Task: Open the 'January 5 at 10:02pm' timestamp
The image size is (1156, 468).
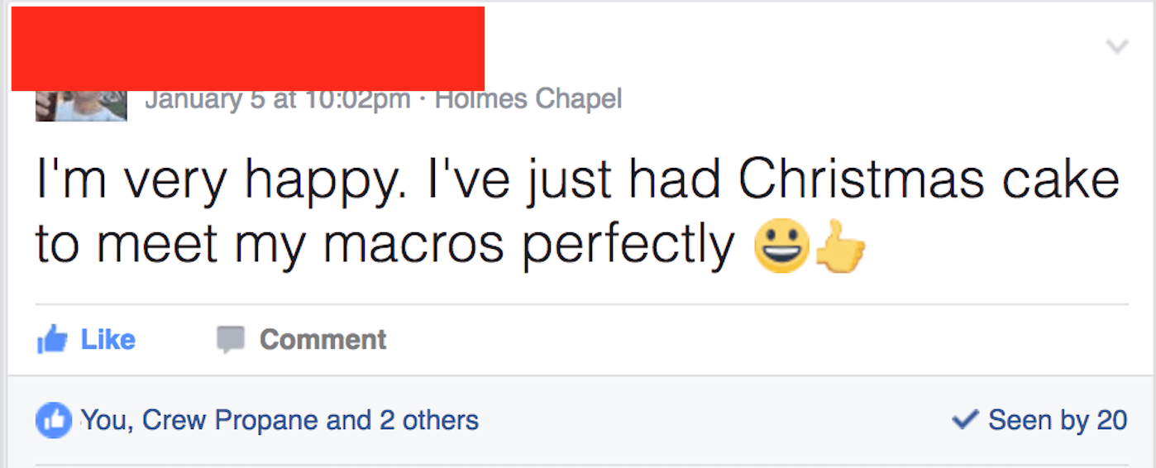Action: coord(277,100)
